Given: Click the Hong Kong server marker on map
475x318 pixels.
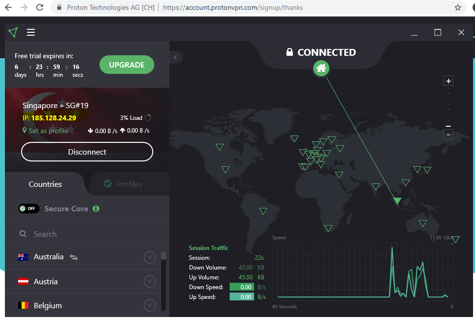Looking at the screenshot, I should [x=405, y=182].
